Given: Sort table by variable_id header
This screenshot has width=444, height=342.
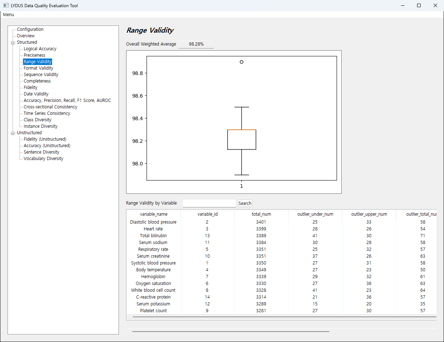Looking at the screenshot, I should [208, 214].
